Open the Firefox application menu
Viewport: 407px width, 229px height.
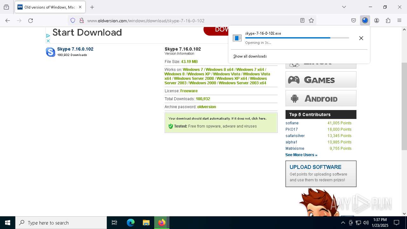click(399, 20)
